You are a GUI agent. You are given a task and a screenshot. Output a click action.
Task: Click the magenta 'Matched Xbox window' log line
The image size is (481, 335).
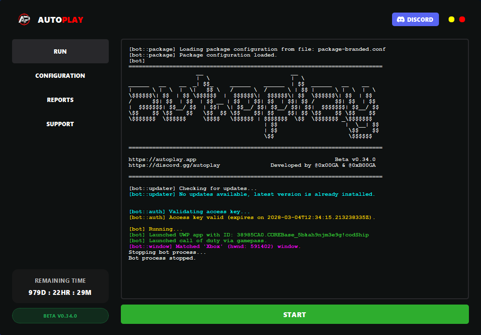(x=215, y=247)
